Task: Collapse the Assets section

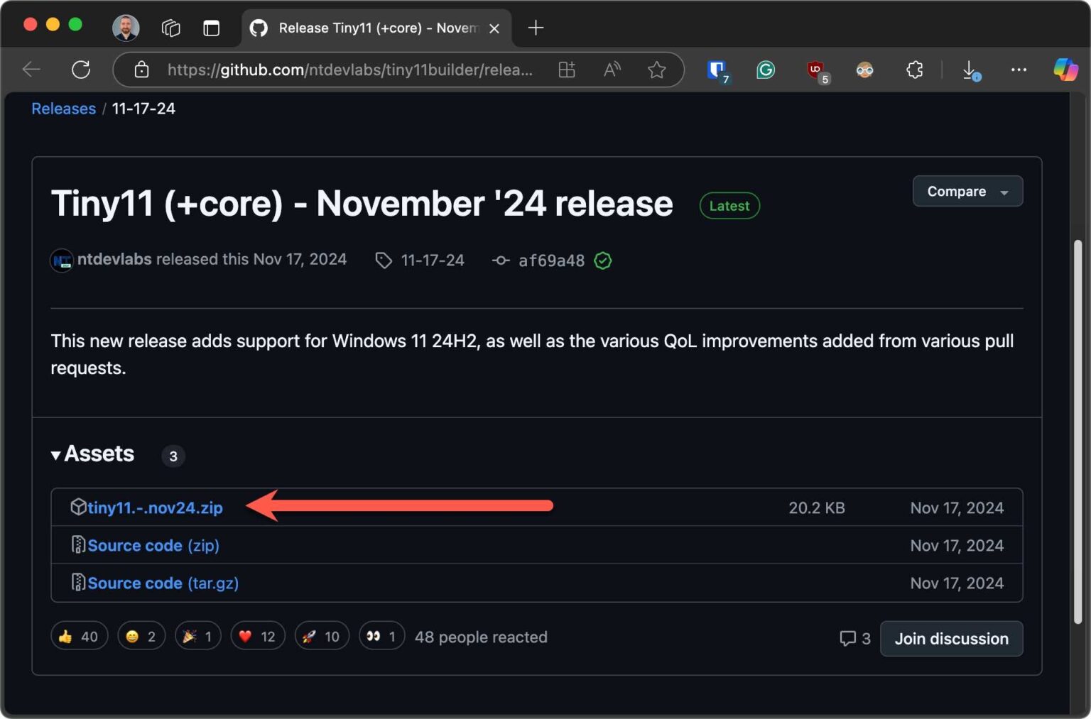Action: (56, 455)
